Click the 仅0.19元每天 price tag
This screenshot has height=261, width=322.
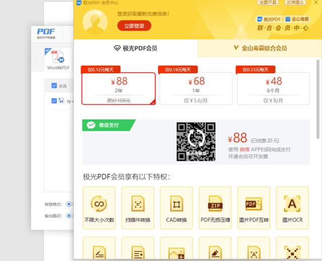pyautogui.click(x=178, y=69)
